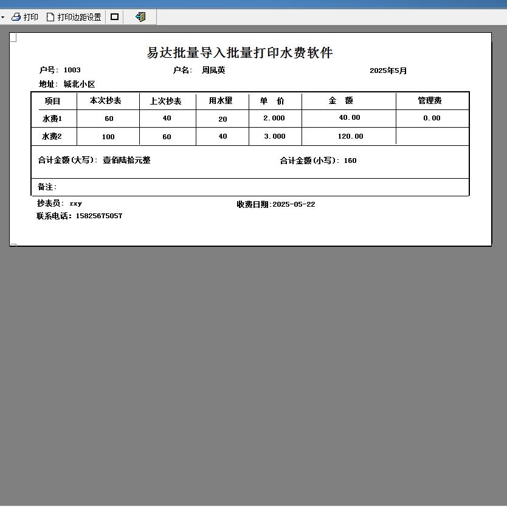Viewport: 507px width, 507px height.
Task: Select unit price 3.000
Action: tap(275, 136)
